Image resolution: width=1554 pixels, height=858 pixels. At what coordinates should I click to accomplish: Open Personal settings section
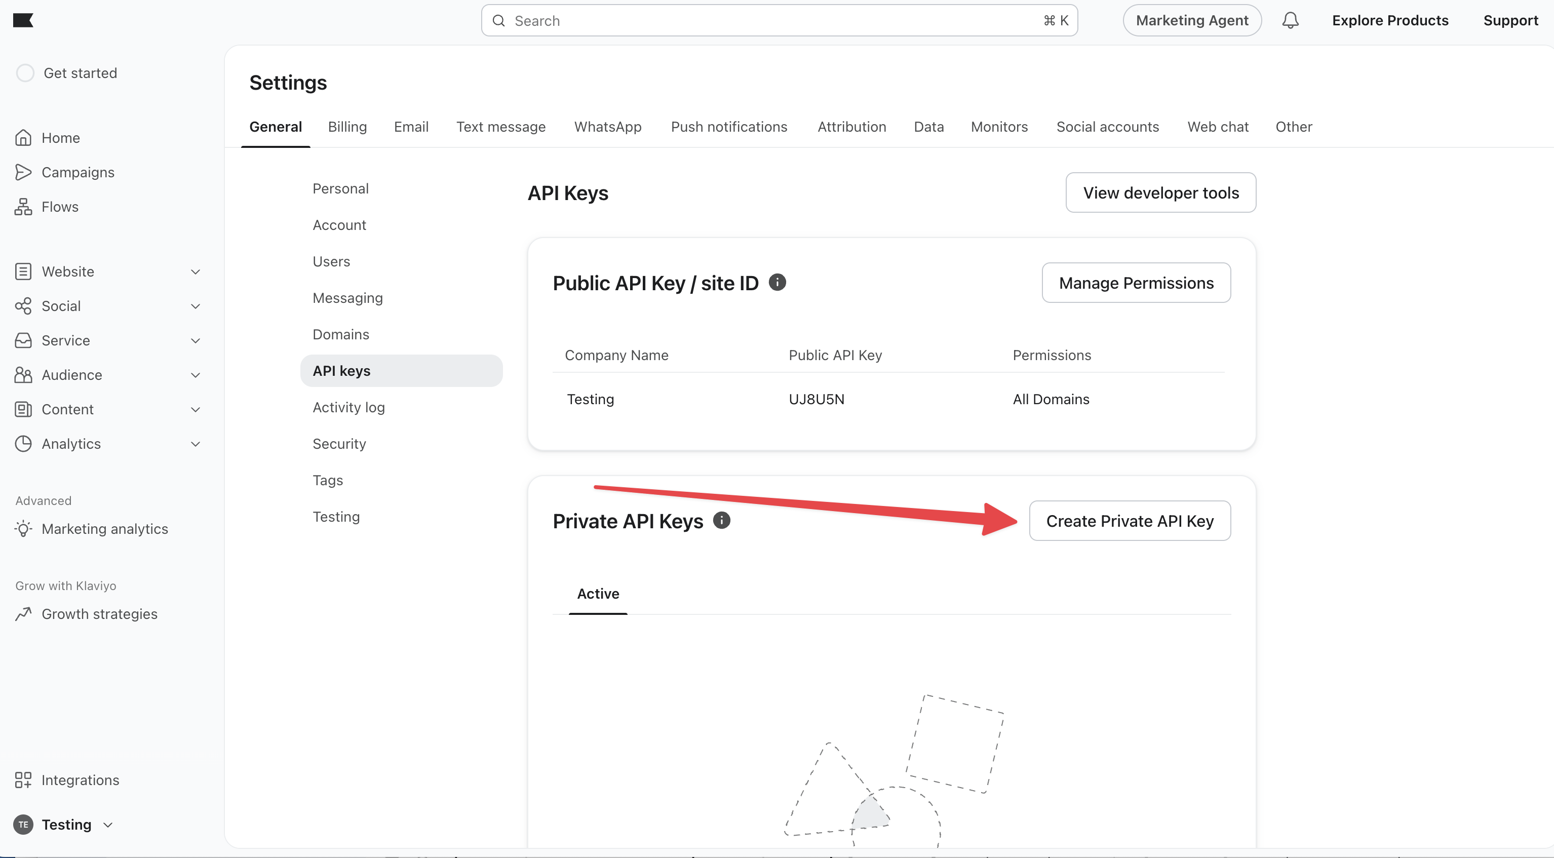[340, 188]
